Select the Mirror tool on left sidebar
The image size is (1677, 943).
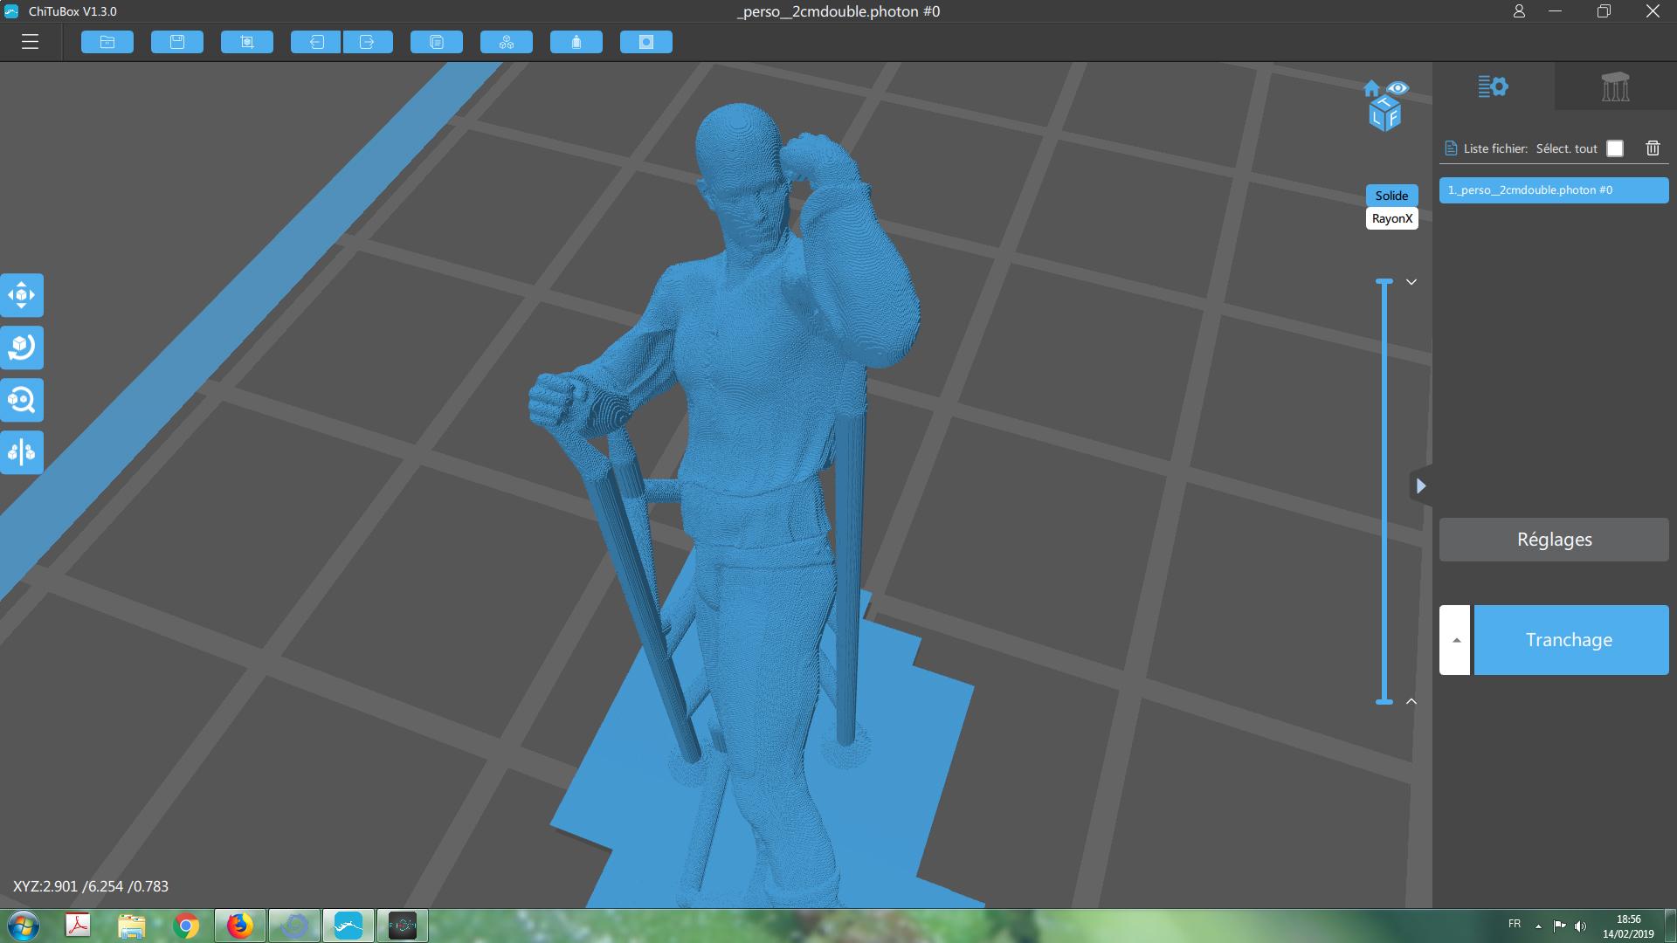pyautogui.click(x=22, y=452)
